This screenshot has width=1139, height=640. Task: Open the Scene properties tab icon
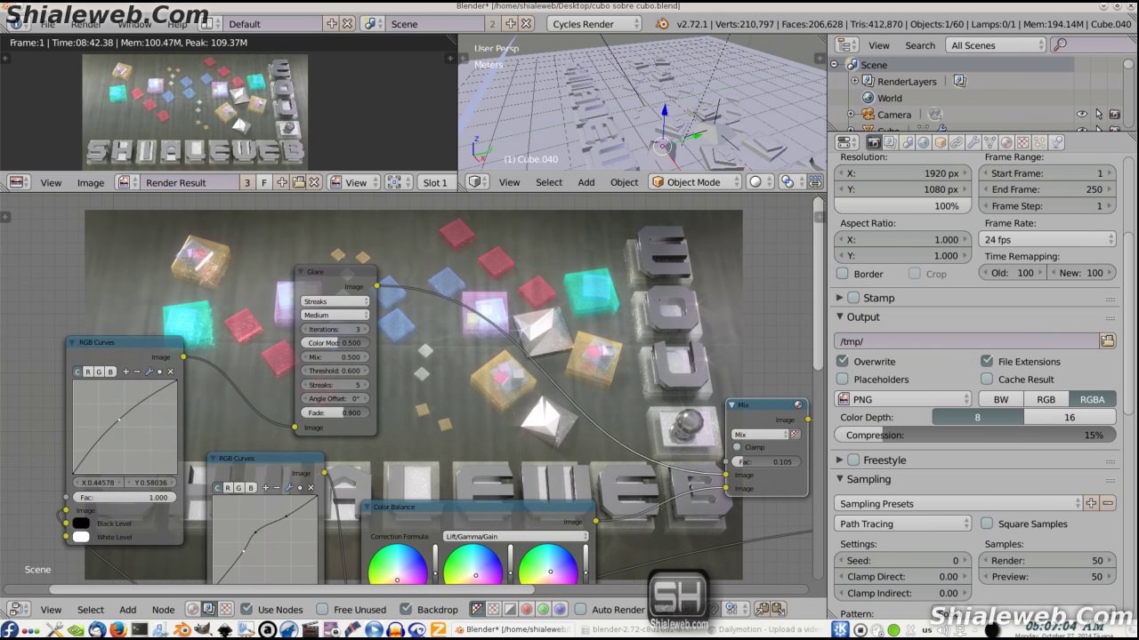(907, 142)
